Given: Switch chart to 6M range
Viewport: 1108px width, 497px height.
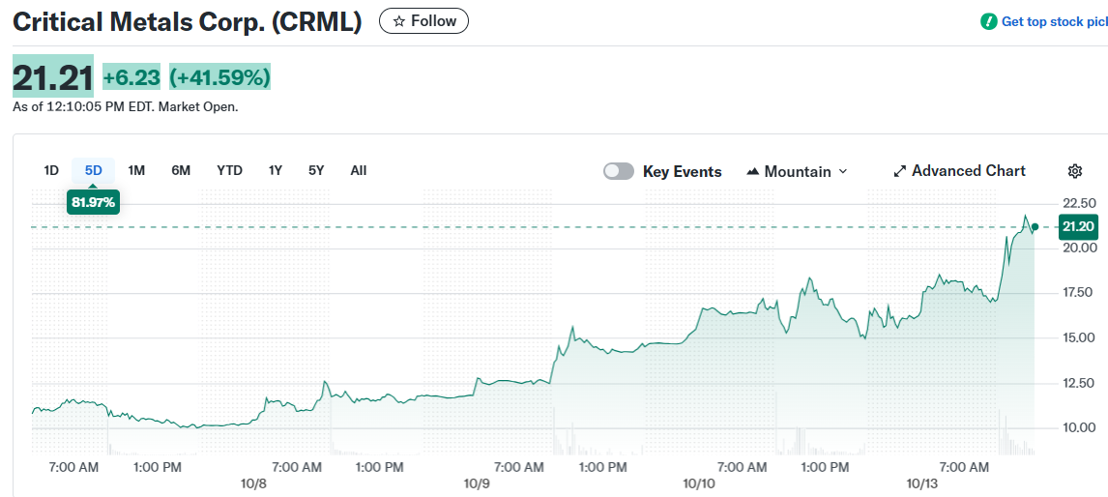Looking at the screenshot, I should tap(181, 170).
